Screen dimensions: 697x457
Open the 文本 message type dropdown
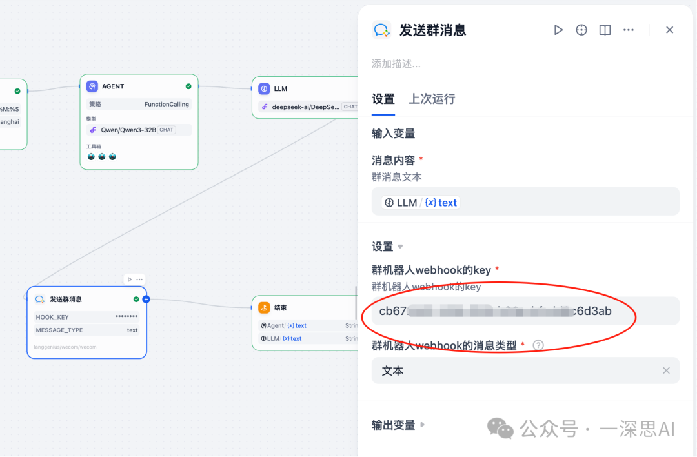525,371
